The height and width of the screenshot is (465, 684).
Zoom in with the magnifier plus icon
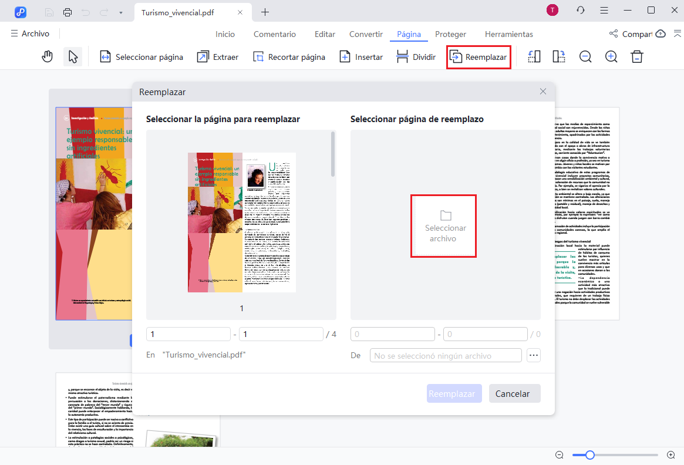coord(611,57)
